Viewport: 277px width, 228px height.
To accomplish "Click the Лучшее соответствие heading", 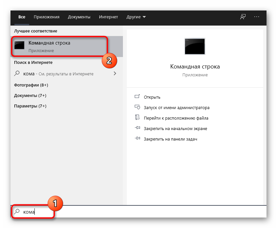I will [x=36, y=31].
